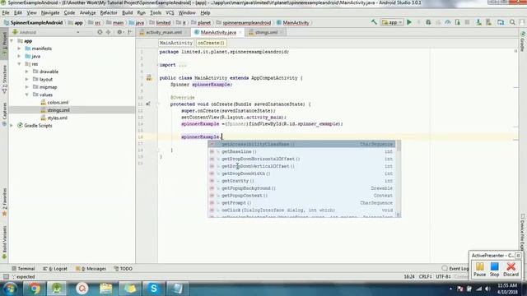Open the Terminal tool window

click(x=23, y=269)
